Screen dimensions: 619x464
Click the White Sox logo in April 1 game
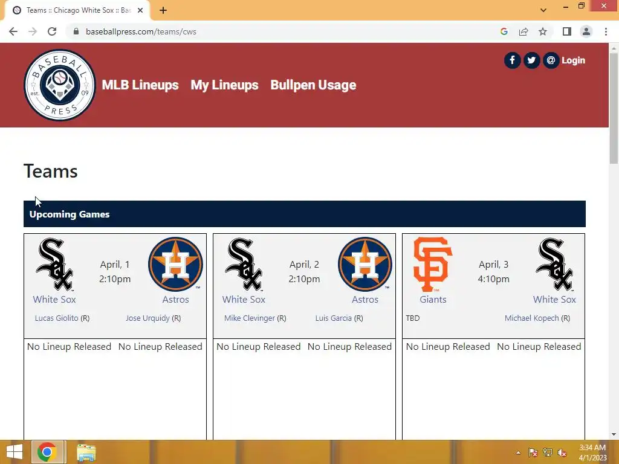pos(54,264)
